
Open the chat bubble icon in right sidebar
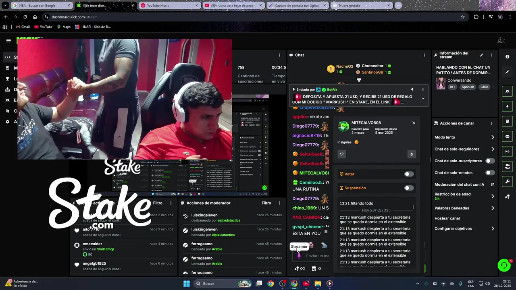coord(507,137)
